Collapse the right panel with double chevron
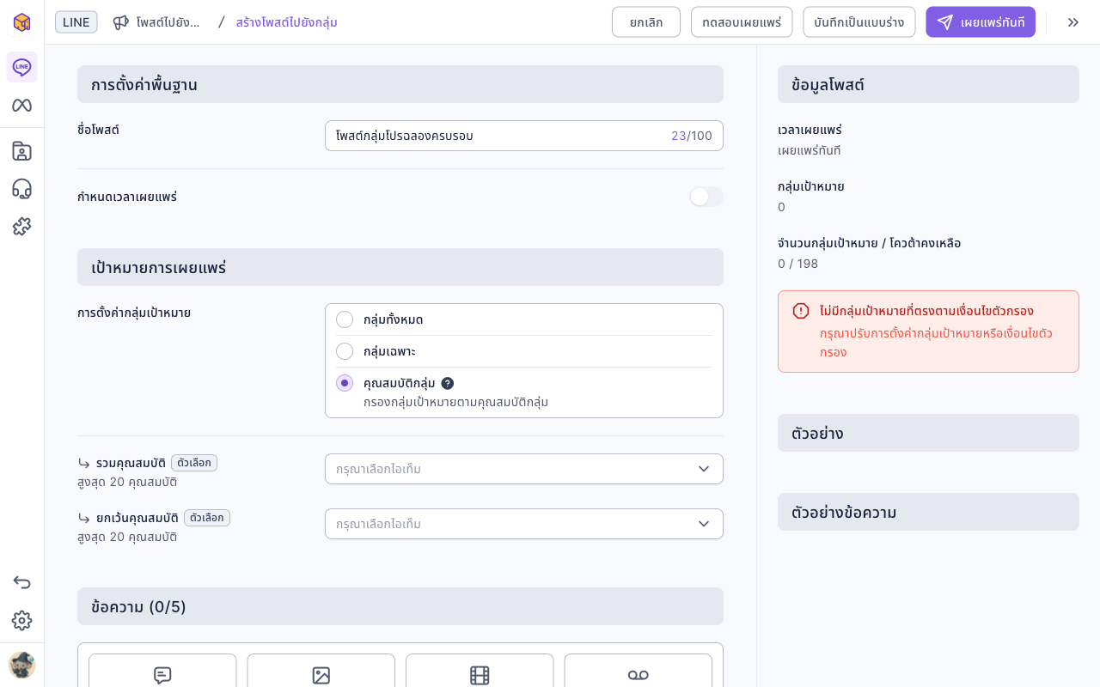1100x687 pixels. tap(1073, 22)
